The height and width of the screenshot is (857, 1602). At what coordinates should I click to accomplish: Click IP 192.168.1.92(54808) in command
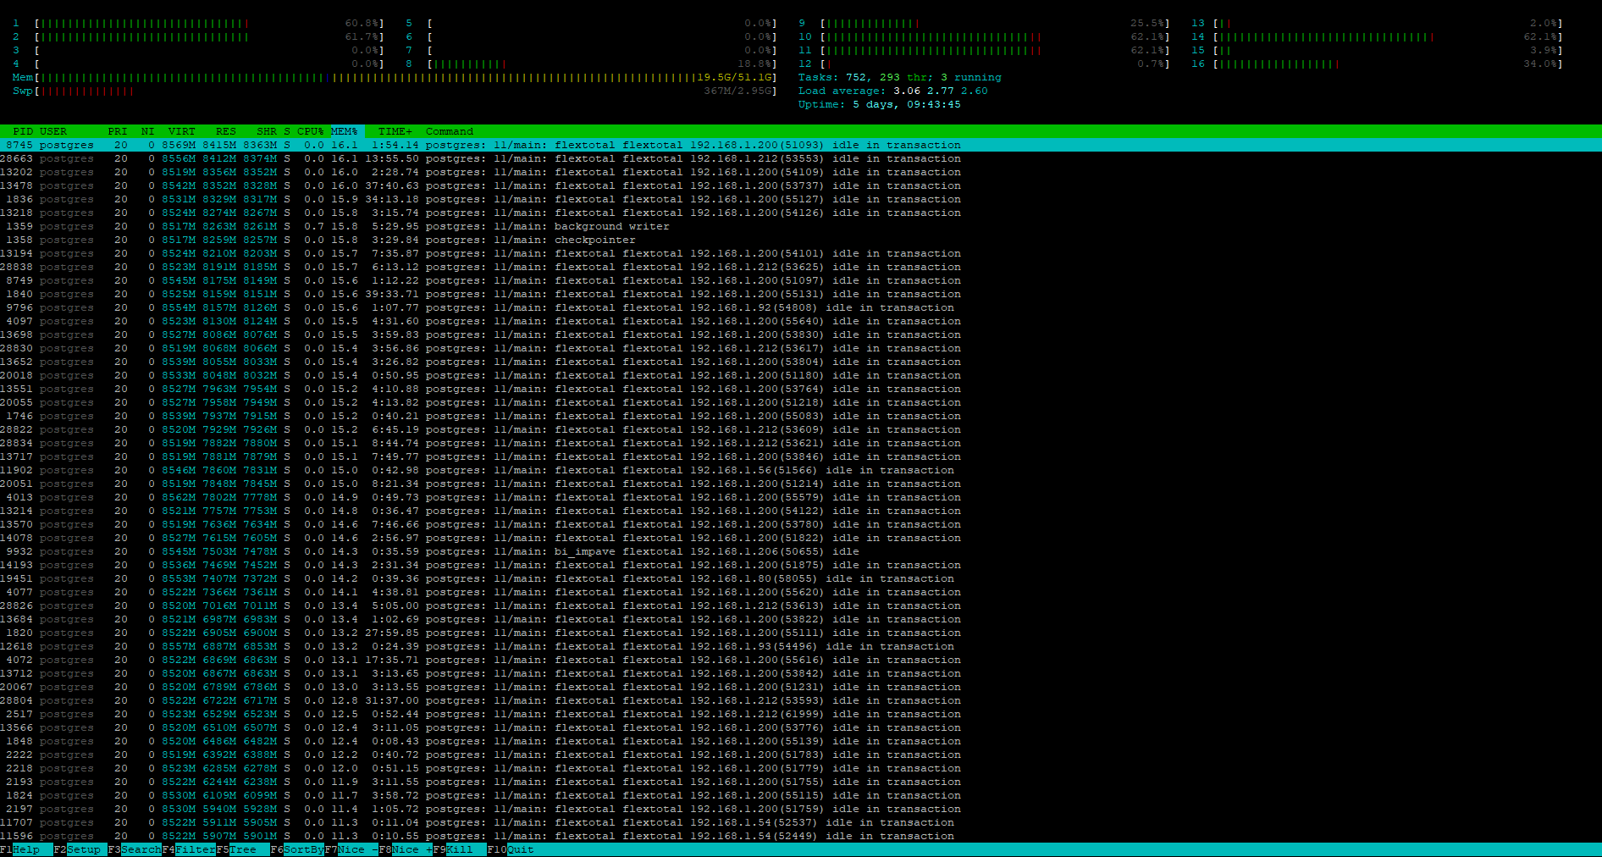tap(754, 307)
